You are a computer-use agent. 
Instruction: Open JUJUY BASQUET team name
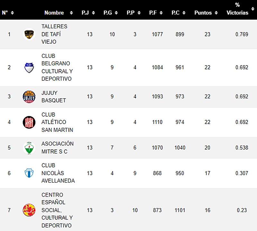click(54, 96)
